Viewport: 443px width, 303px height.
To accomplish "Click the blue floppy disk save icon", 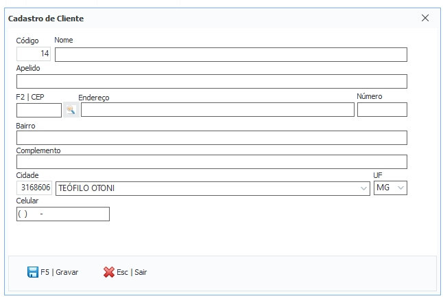I will 32,272.
